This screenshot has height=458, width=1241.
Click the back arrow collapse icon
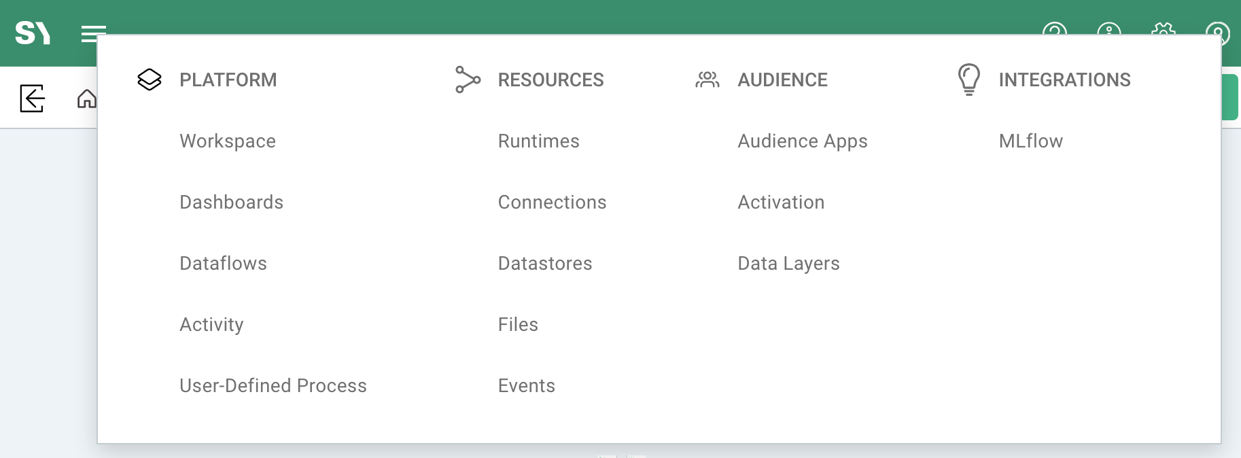coord(32,99)
